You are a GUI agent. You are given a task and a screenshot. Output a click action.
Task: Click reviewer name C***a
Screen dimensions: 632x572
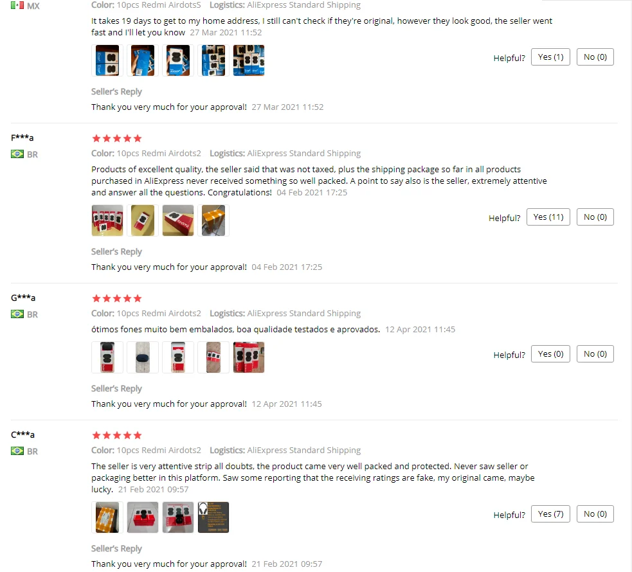23,434
